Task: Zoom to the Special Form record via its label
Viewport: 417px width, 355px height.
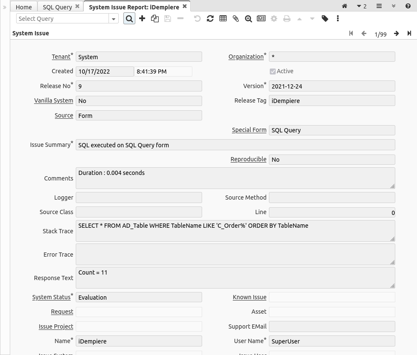Action: click(249, 130)
